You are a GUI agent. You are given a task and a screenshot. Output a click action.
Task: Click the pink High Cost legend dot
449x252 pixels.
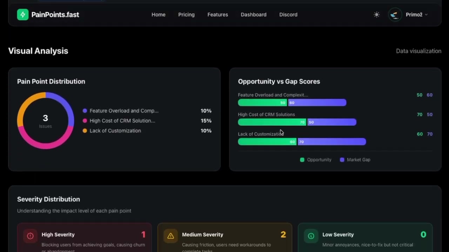point(85,121)
